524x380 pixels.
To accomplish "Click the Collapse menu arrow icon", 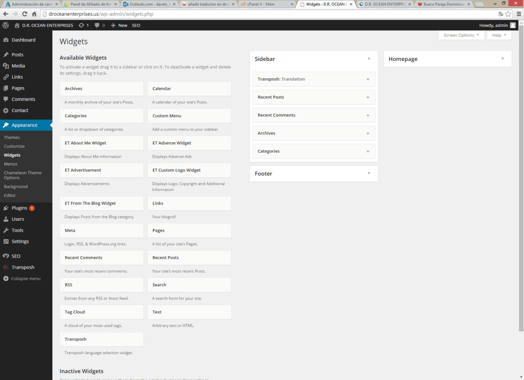I will tap(6, 279).
